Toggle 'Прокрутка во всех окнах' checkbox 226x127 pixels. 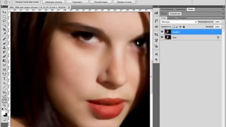click(x=14, y=2)
